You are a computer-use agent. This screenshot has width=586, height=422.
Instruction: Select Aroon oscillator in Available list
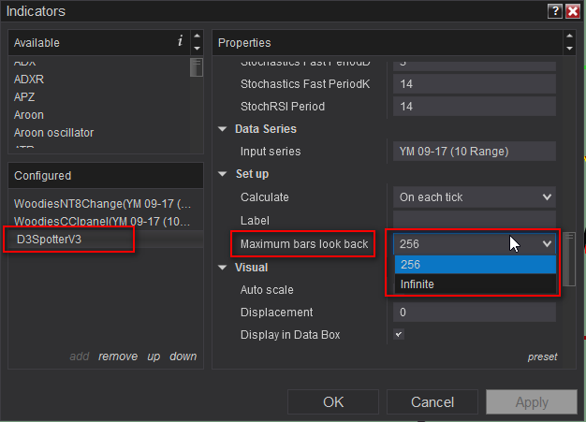pos(54,133)
